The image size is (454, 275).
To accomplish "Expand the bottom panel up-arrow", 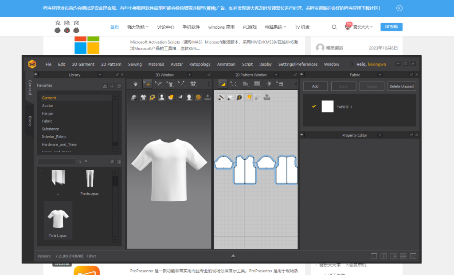I will tap(233, 256).
